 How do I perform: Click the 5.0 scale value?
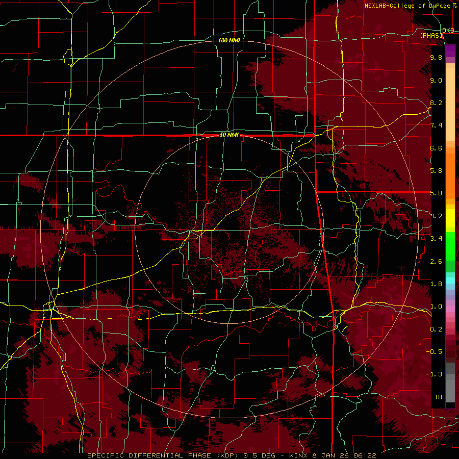pyautogui.click(x=436, y=193)
